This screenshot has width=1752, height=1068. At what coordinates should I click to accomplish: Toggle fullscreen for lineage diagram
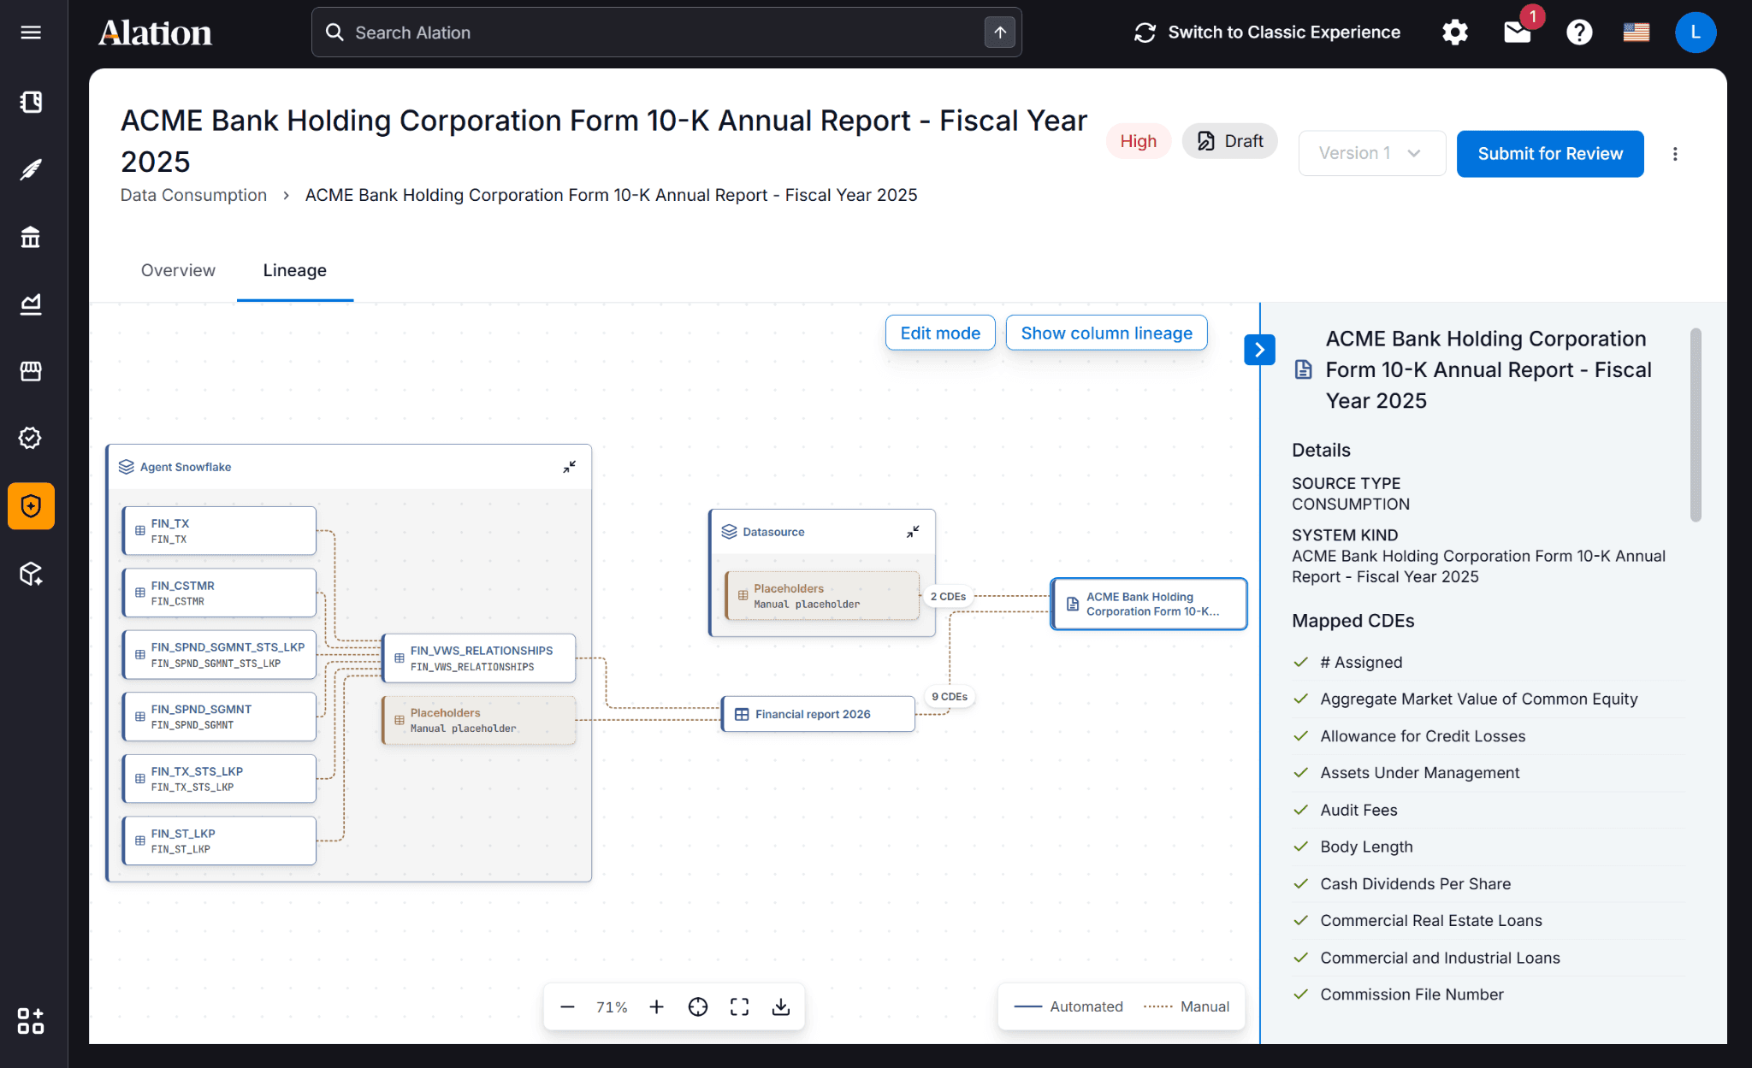pos(740,1007)
